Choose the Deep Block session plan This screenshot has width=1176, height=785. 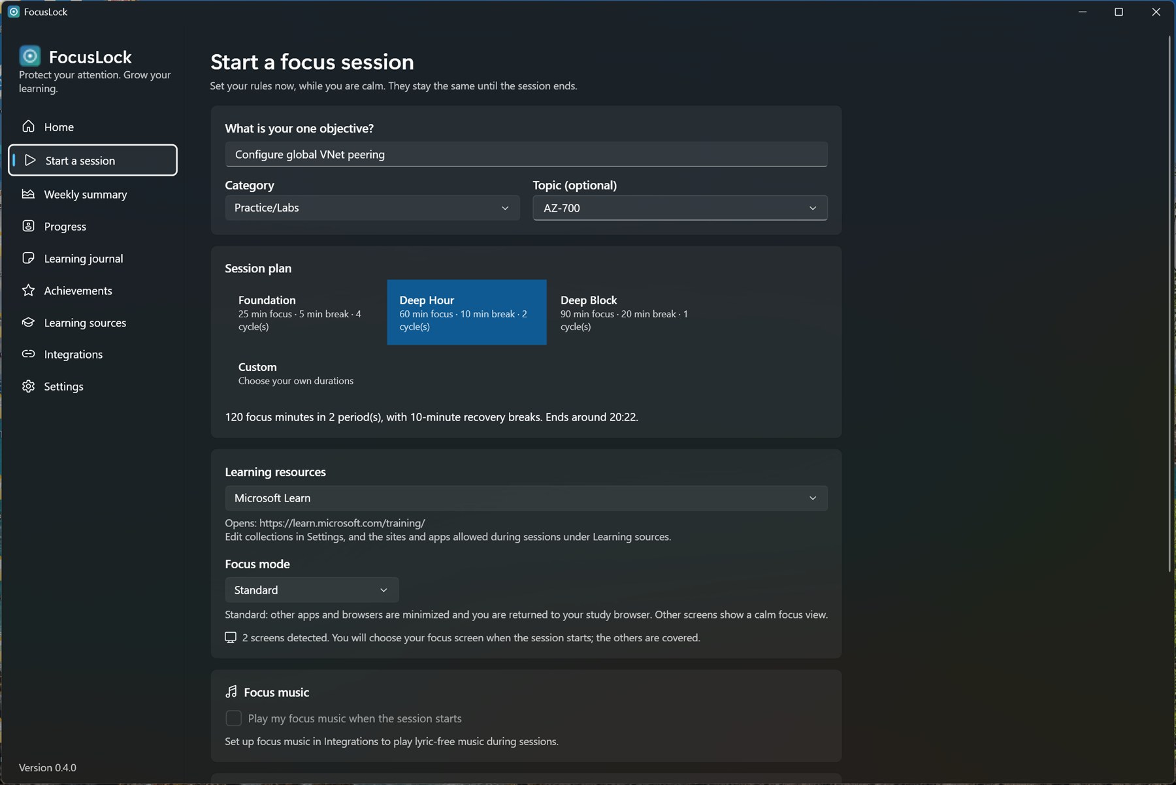pyautogui.click(x=627, y=312)
